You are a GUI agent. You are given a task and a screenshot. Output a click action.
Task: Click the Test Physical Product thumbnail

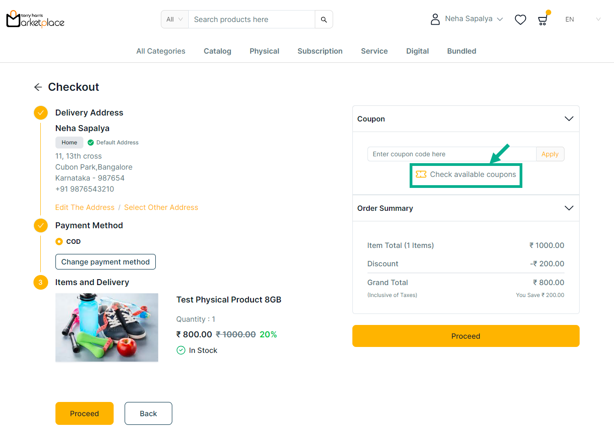(x=107, y=327)
